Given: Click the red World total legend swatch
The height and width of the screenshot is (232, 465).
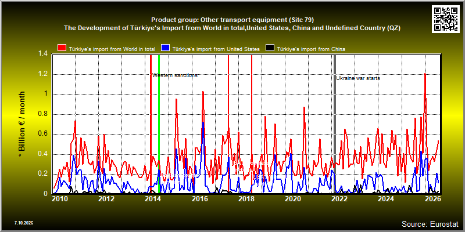Looking at the screenshot, I should point(62,48).
